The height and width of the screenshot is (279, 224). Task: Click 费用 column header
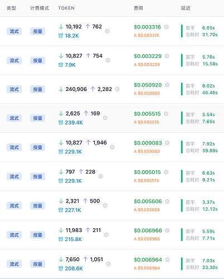[138, 8]
